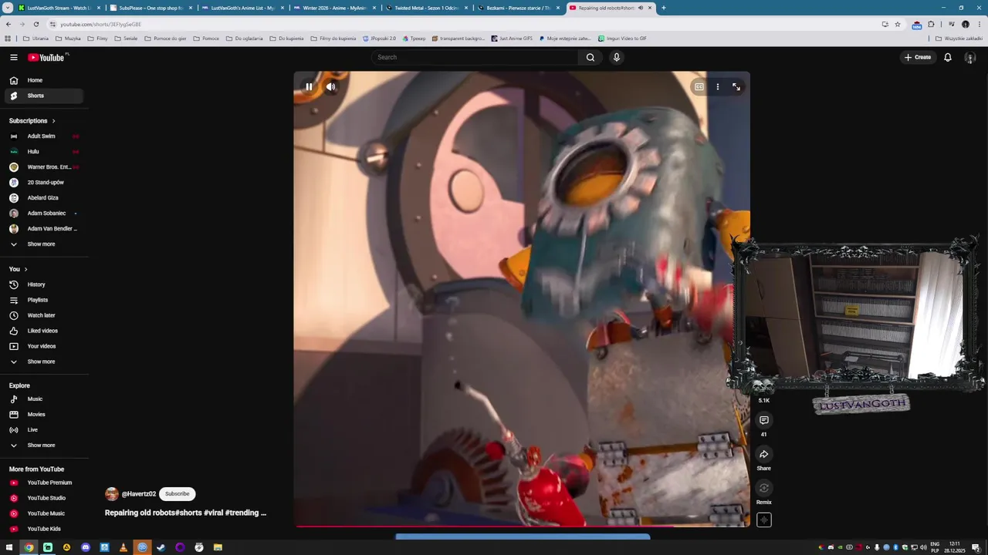Open Movies in Explore
Viewport: 988px width, 555px height.
44,415
